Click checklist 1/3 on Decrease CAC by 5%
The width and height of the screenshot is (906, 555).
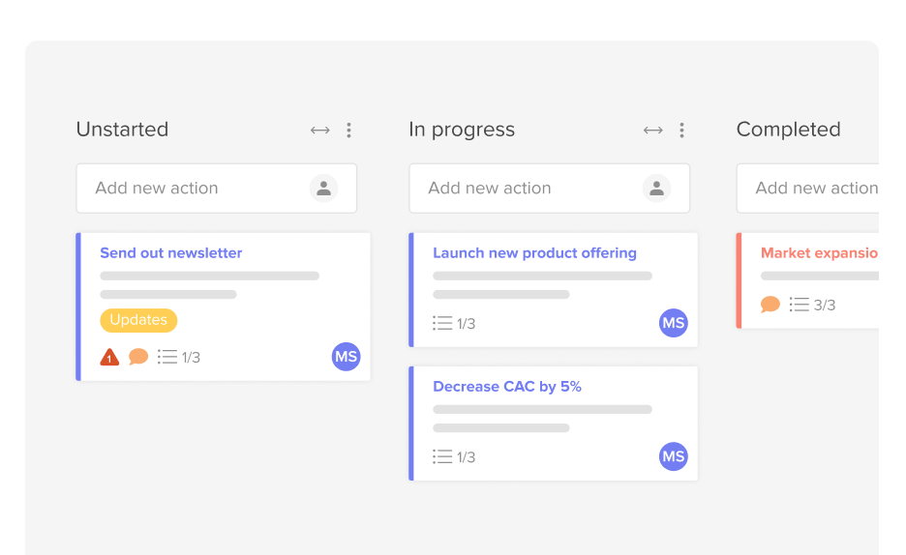coord(454,457)
